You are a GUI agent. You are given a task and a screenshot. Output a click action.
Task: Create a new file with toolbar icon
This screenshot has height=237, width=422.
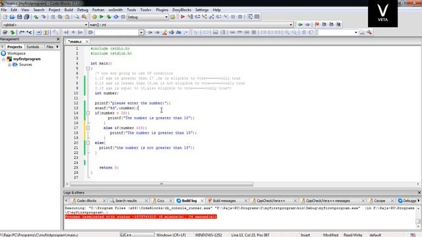pyautogui.click(x=5, y=17)
